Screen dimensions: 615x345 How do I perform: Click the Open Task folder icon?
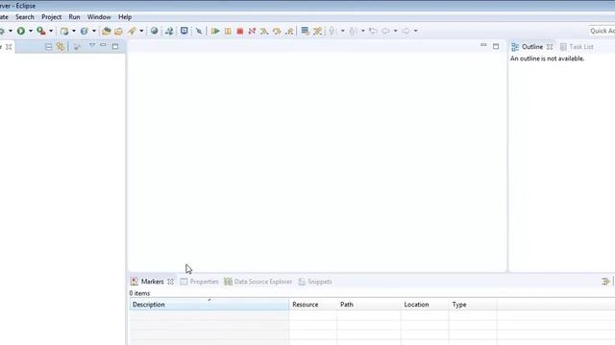click(x=118, y=31)
